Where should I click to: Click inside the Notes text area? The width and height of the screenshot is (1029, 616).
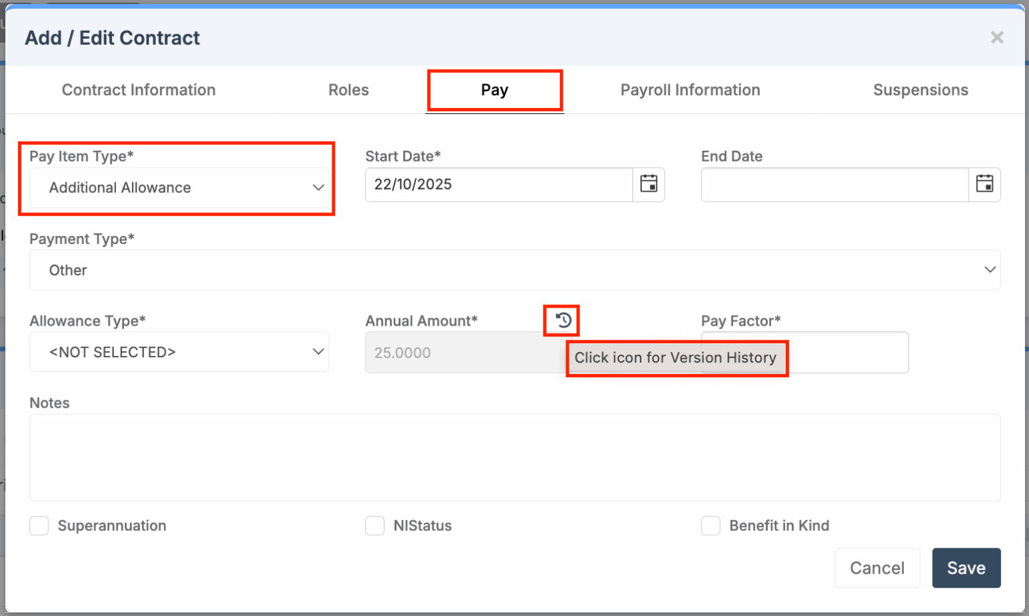tap(514, 457)
